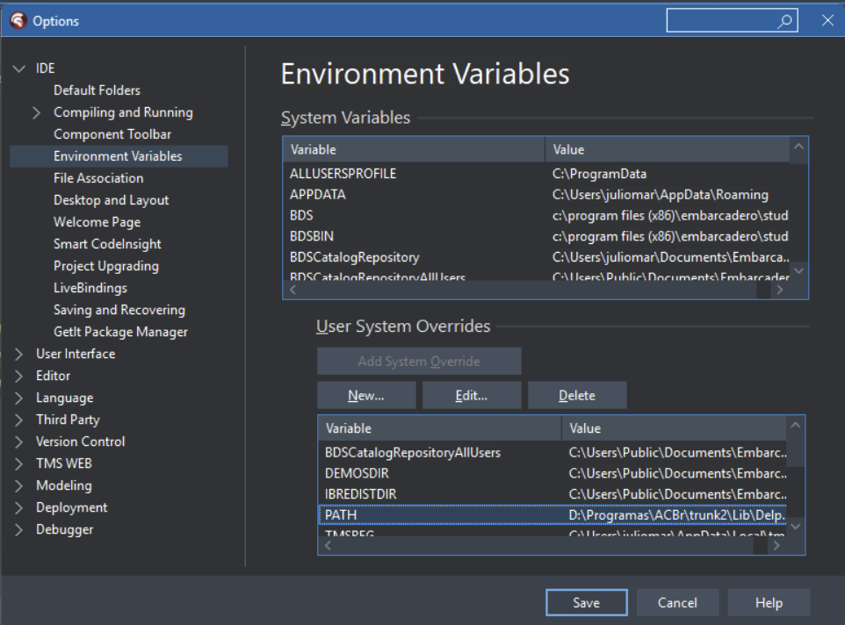The image size is (845, 625).
Task: Click the Add System Override button
Action: [419, 362]
